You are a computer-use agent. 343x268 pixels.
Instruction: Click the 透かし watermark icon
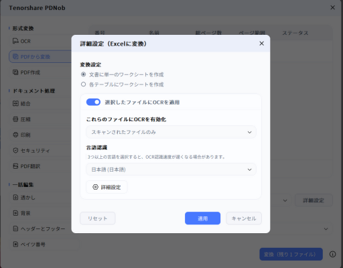pos(15,198)
